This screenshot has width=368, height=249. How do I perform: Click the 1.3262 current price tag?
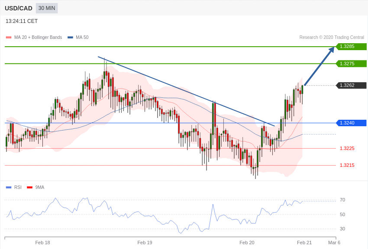pos(352,85)
